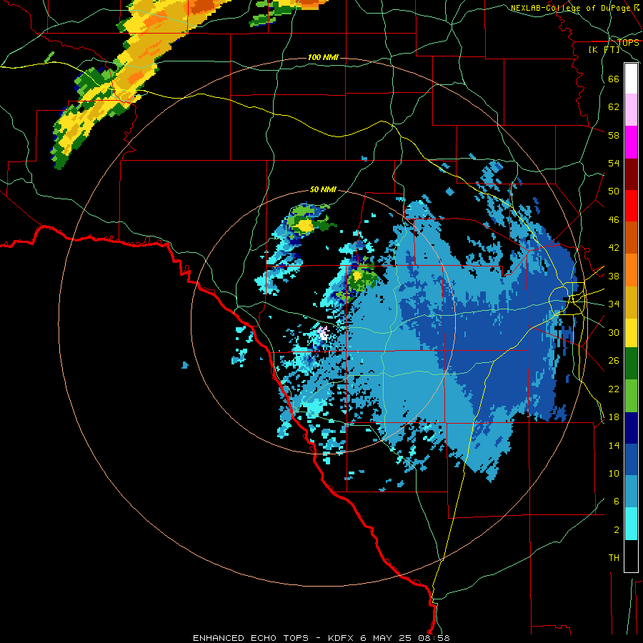Click the '6 MAY 25' date text

pos(386,638)
